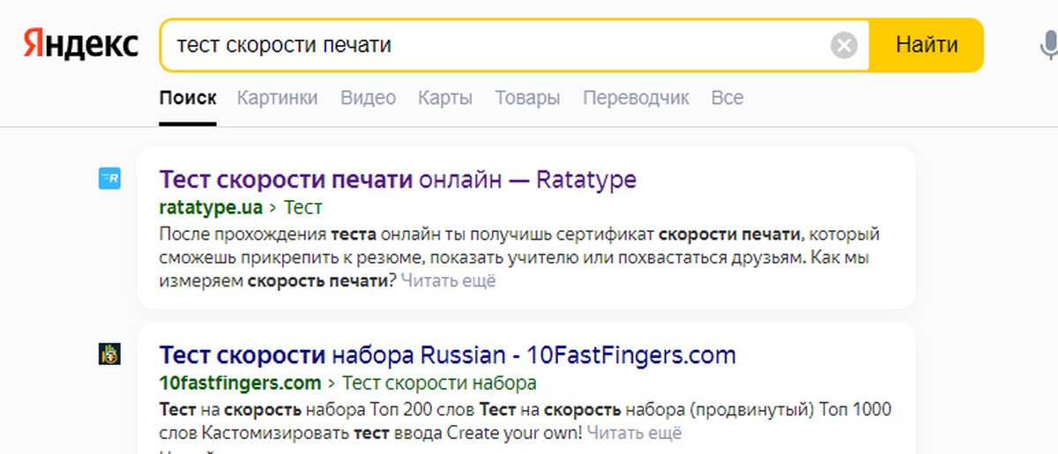This screenshot has width=1058, height=454.
Task: Open the Ratatype result title link
Action: click(x=398, y=180)
